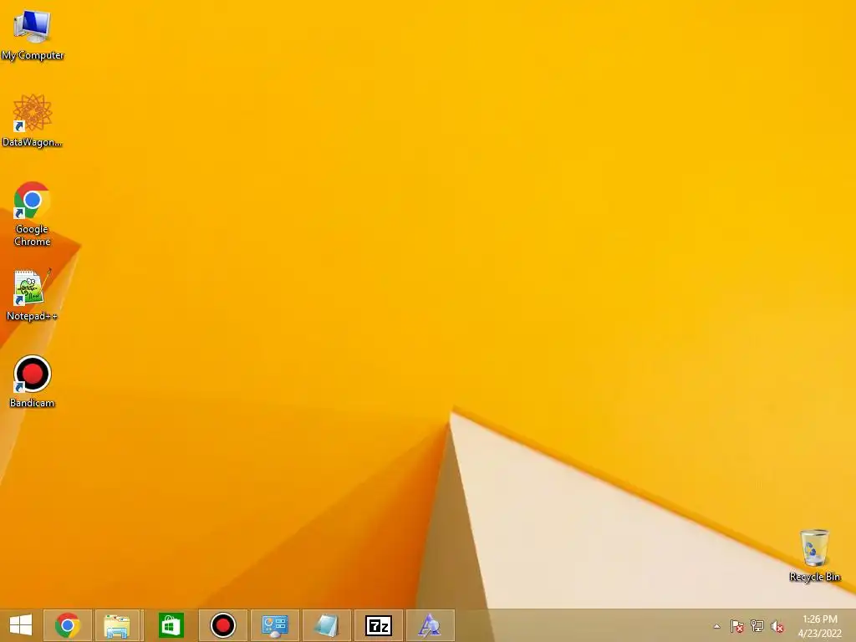This screenshot has width=856, height=642.
Task: Open the Windows Store taskbar icon
Action: coord(171,625)
